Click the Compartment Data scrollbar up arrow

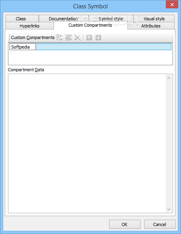169,78
